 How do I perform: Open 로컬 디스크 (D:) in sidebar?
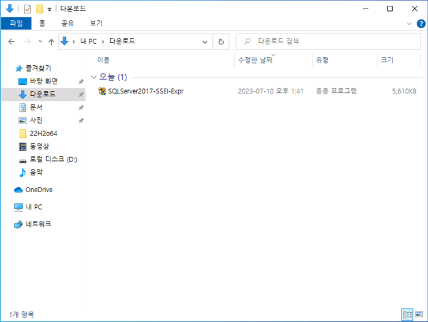[x=53, y=159]
